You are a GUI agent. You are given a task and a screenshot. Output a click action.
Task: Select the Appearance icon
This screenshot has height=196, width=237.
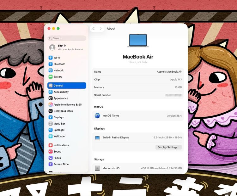coord(51,98)
